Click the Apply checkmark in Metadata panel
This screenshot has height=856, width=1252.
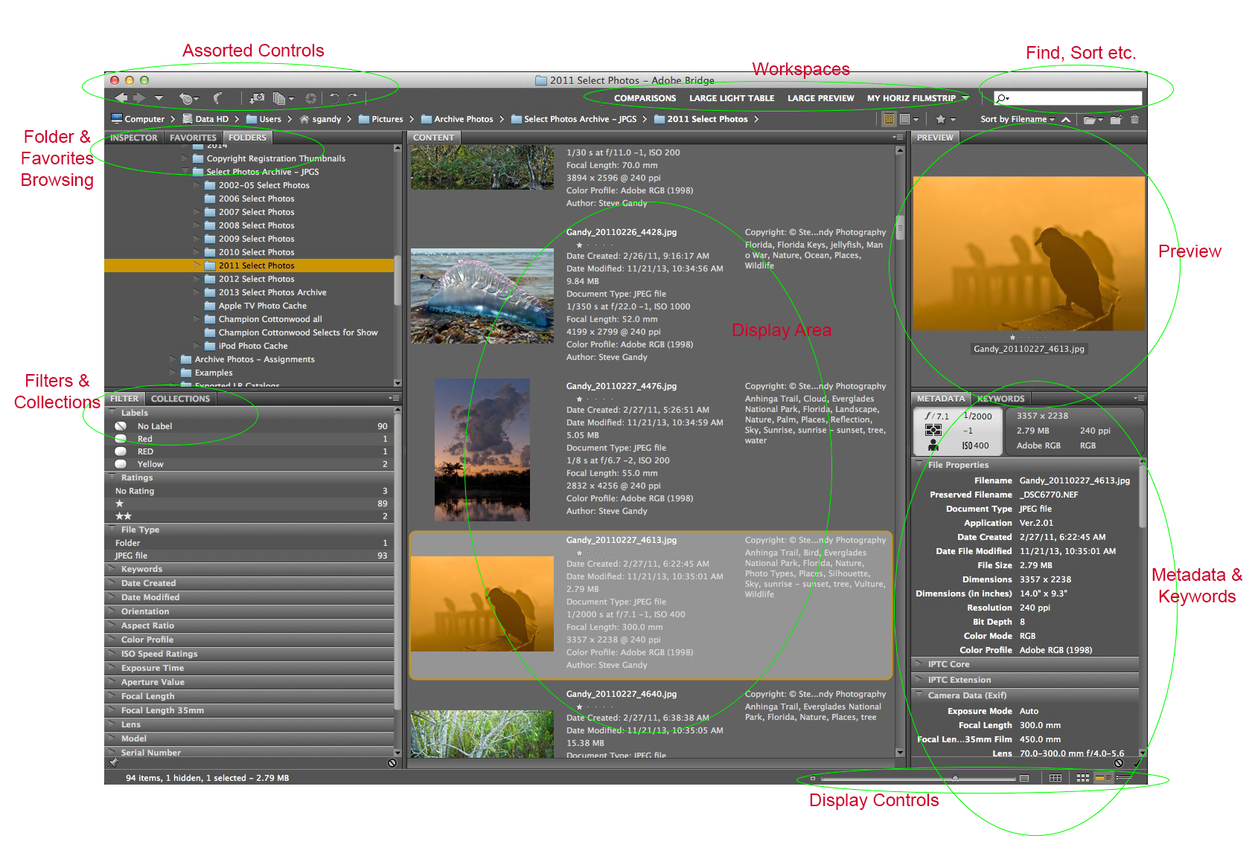[x=1137, y=763]
